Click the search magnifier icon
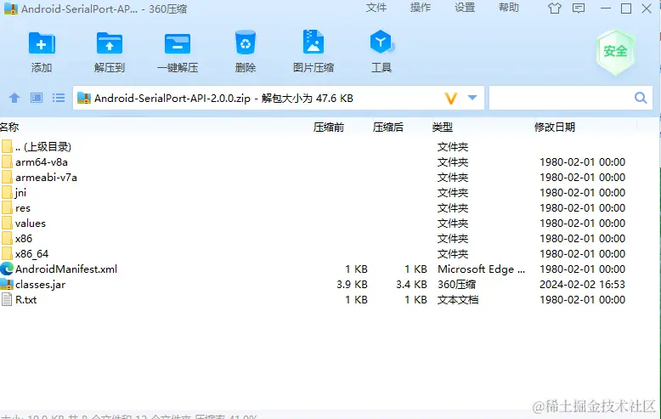This screenshot has width=661, height=419. (641, 98)
